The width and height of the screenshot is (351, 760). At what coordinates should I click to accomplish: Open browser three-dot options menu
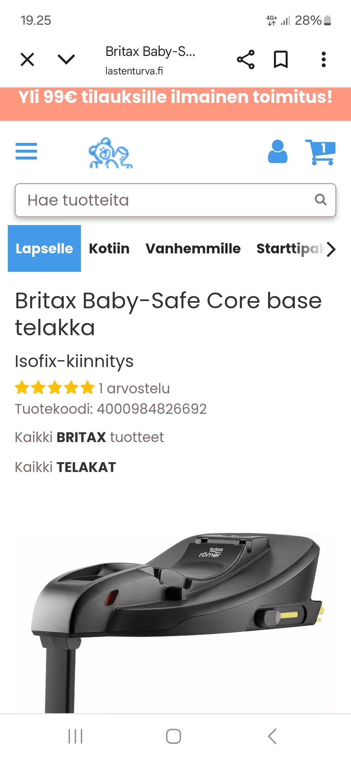[x=323, y=60]
